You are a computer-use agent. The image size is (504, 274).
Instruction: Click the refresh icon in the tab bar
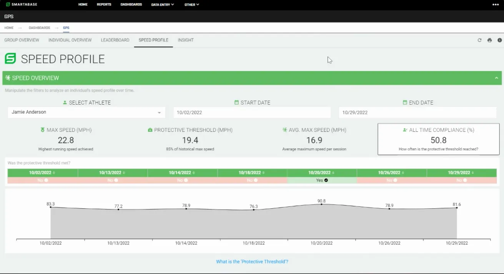(x=479, y=40)
